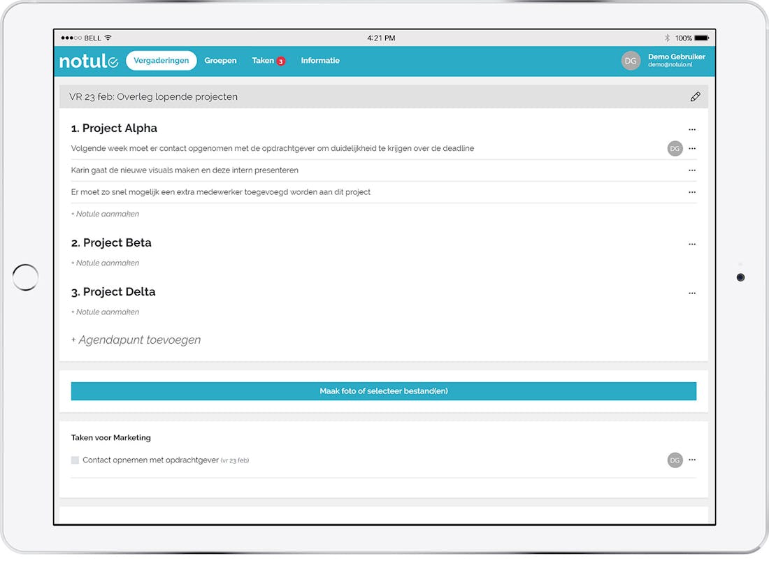Click DG avatar on Contact opnemen task

pyautogui.click(x=675, y=460)
